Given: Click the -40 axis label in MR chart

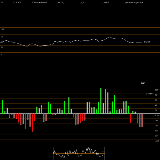Looking at the screenshot, I should pos(156,126).
